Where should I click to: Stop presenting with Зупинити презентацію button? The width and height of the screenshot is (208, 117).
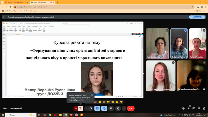click(197, 17)
